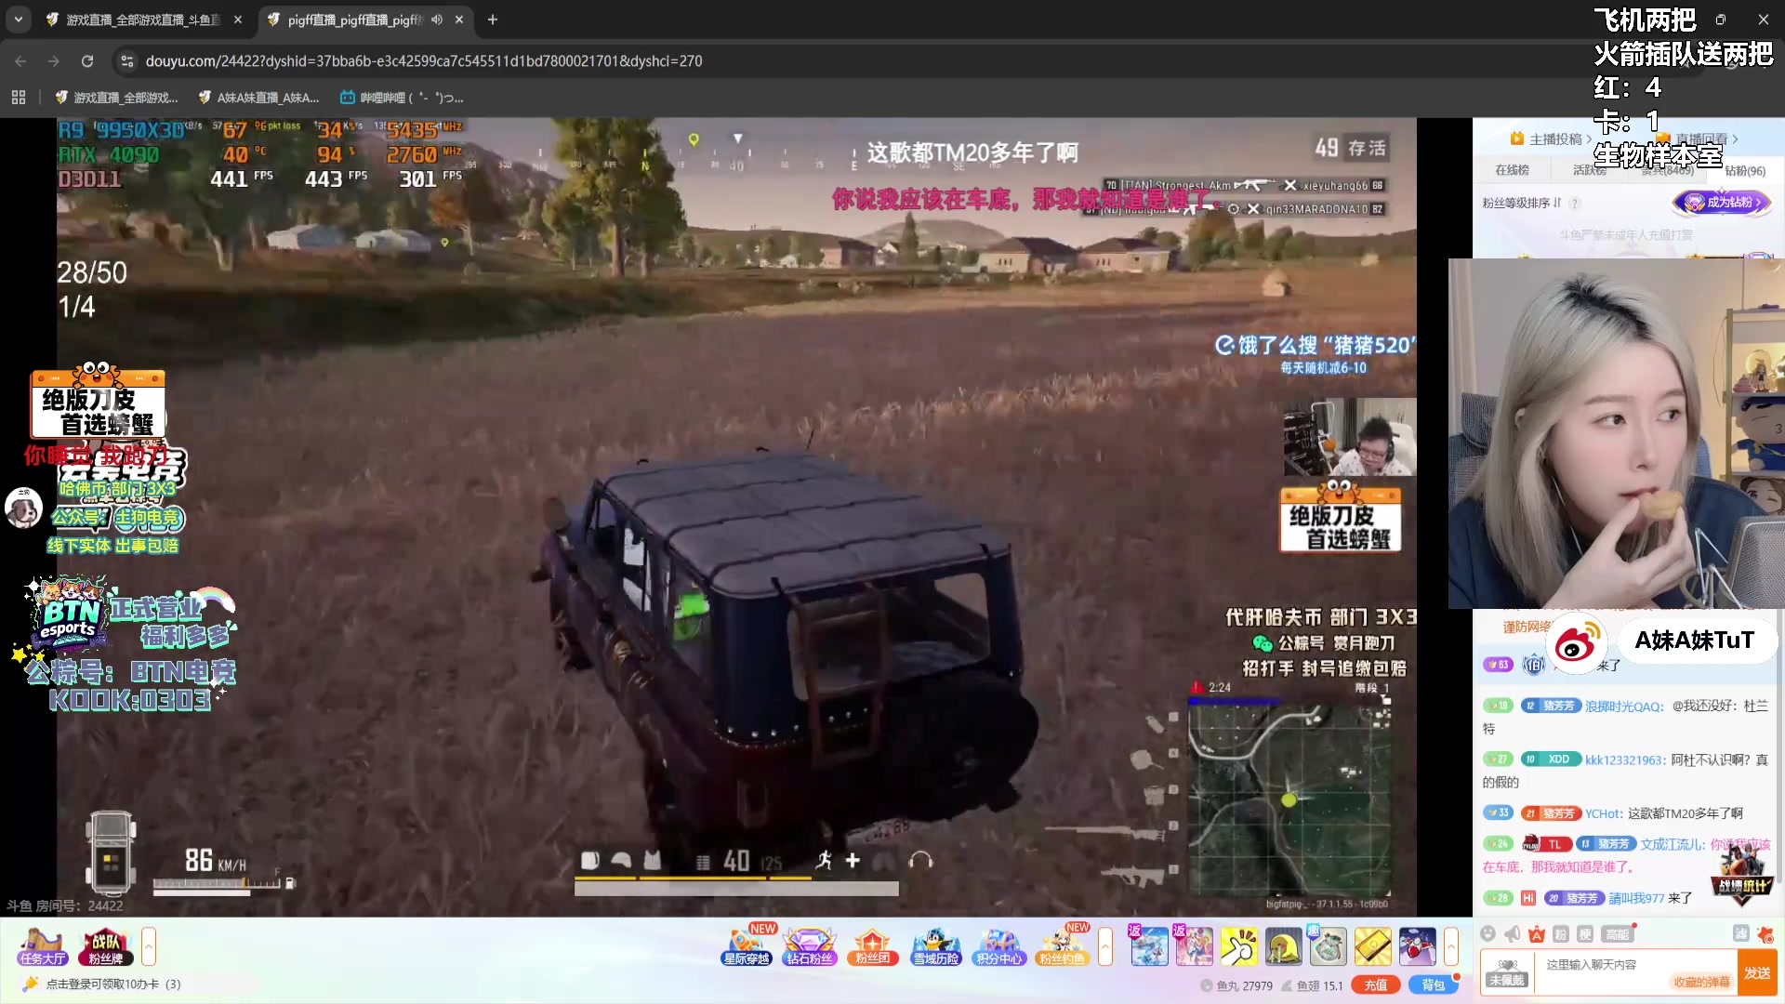Screen dimensions: 1785x1004
Task: Click the 战绩统计 stats widget
Action: pyautogui.click(x=1741, y=877)
